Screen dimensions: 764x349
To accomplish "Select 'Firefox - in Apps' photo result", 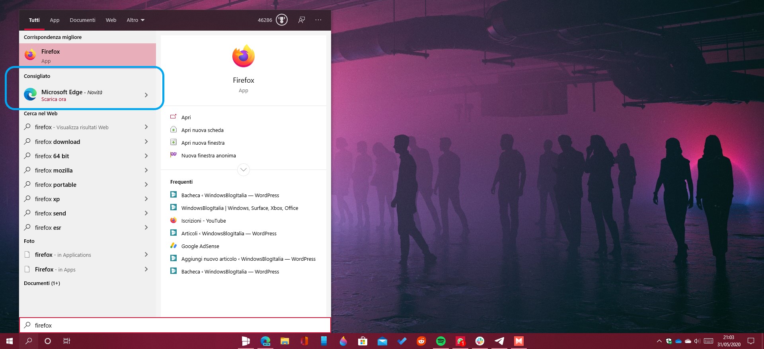I will click(88, 269).
